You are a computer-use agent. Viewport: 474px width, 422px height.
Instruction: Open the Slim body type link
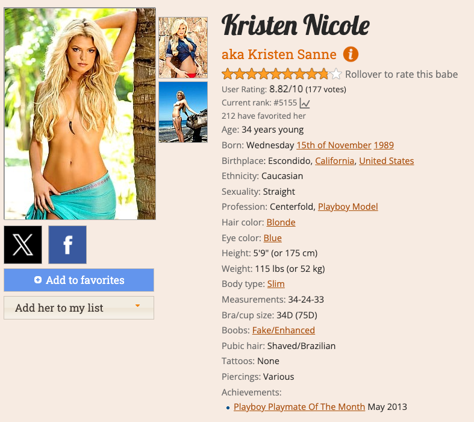276,284
